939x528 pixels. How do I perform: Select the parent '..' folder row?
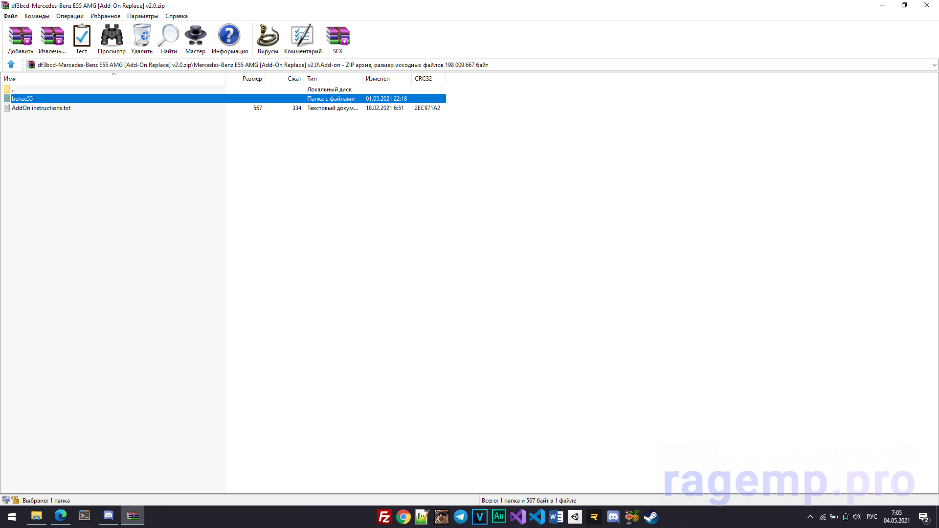(224, 89)
